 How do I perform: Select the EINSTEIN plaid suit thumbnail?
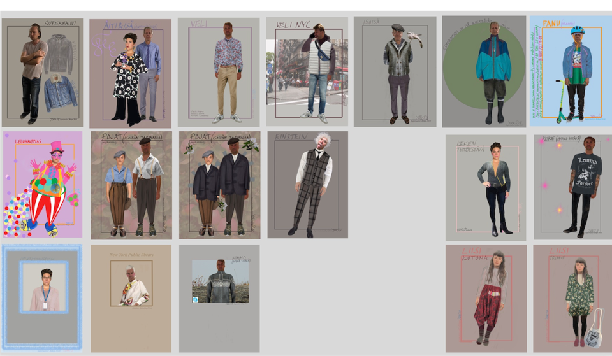307,185
